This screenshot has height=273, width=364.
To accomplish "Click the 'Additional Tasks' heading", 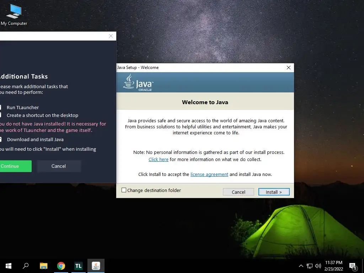I will [23, 76].
